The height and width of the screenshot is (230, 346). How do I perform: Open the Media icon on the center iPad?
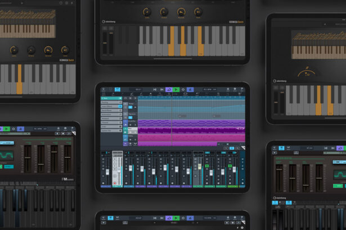pos(104,89)
